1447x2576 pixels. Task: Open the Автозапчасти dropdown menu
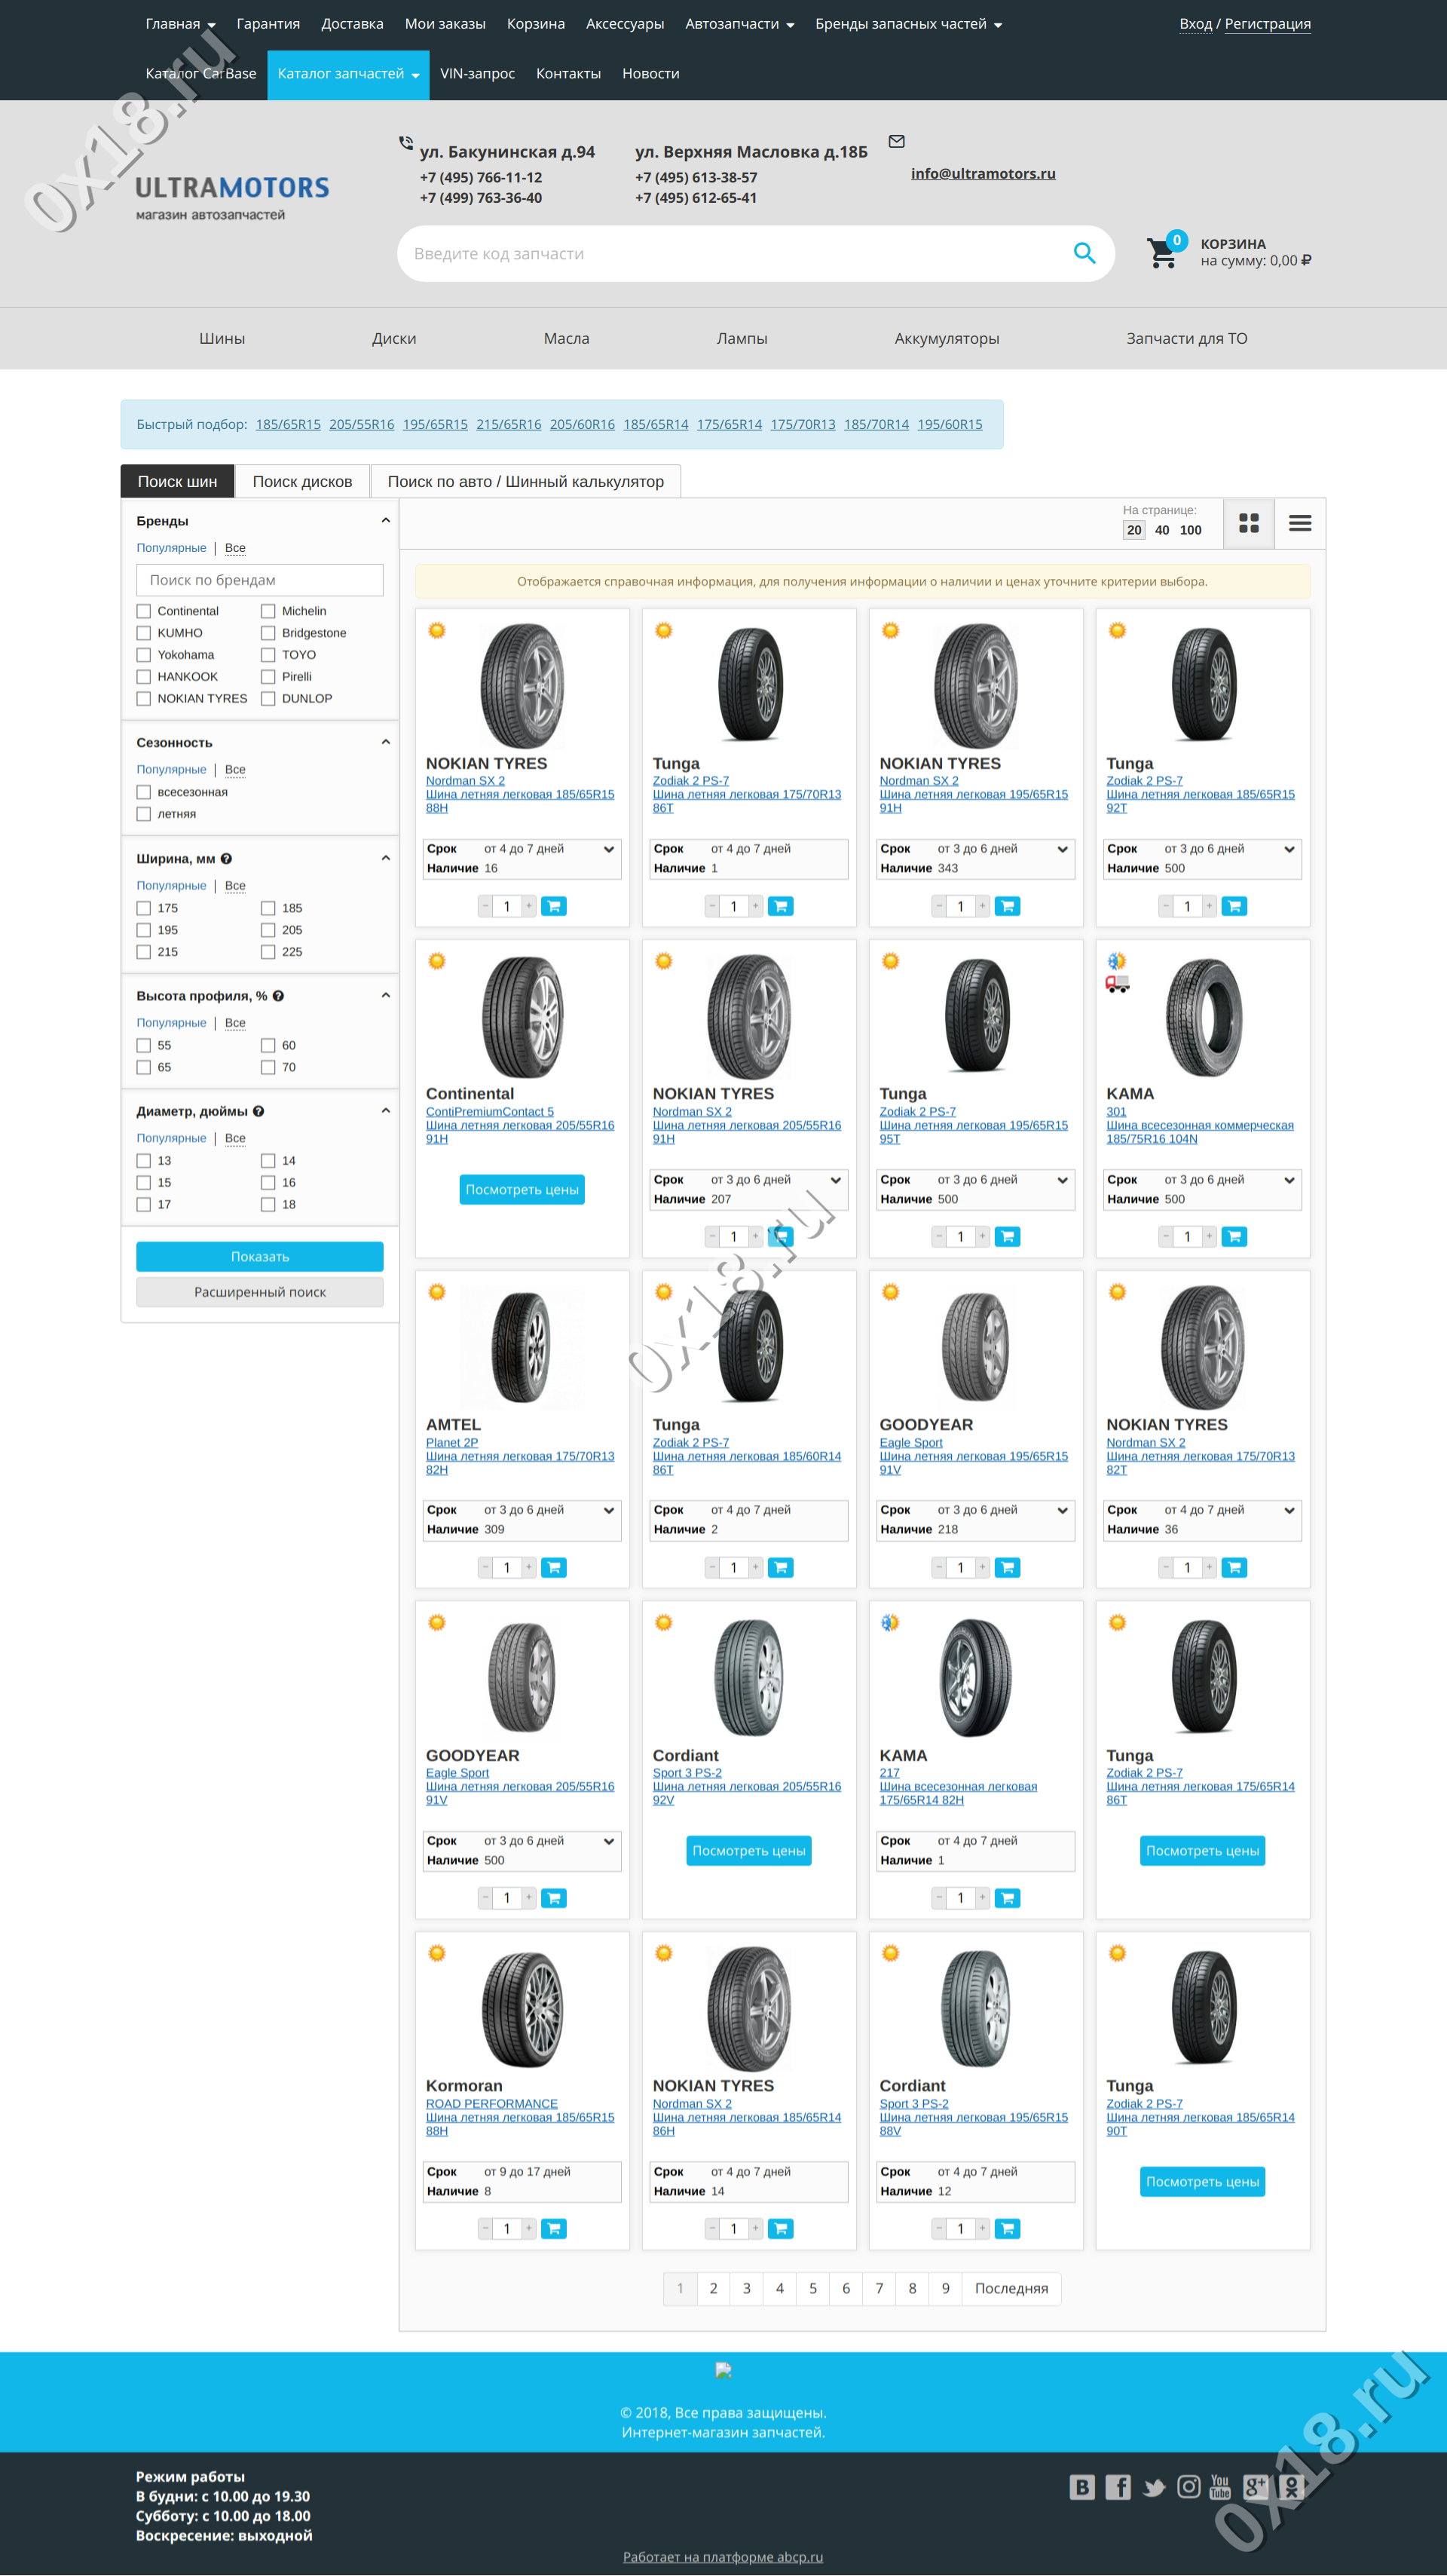coord(739,24)
